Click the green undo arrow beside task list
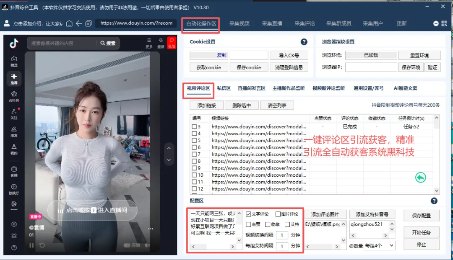Screen dimensions: 453x260 (421, 178)
